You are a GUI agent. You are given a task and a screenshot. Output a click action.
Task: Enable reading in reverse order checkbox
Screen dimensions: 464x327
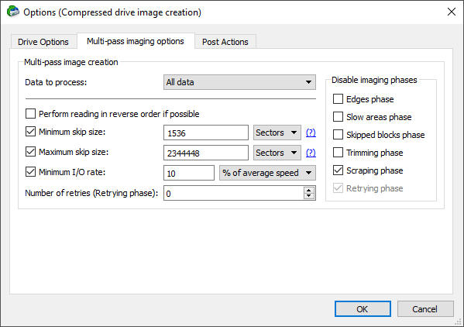coord(30,114)
